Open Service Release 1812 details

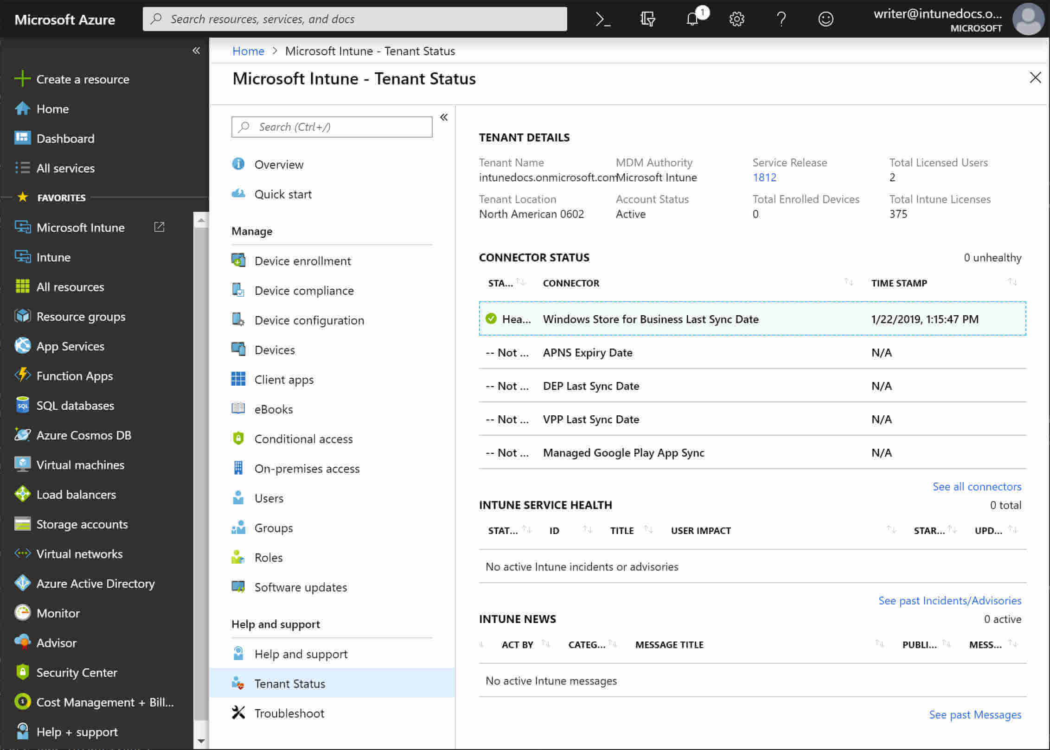pos(764,177)
